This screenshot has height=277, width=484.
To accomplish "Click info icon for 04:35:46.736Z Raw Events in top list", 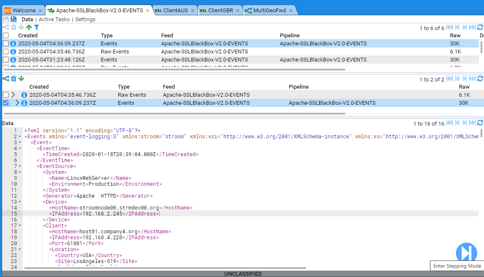I will tap(13, 52).
